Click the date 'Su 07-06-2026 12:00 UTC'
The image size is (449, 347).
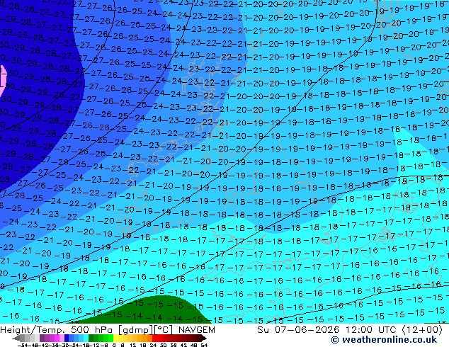pyautogui.click(x=328, y=330)
